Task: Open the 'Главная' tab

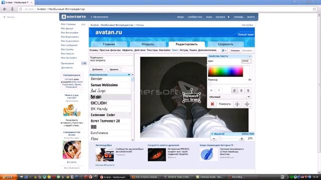Action: (109, 44)
